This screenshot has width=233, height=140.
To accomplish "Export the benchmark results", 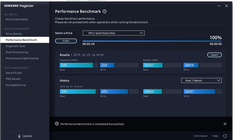I will 214,55.
